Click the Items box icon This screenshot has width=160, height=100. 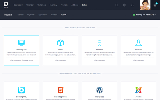click(60, 43)
